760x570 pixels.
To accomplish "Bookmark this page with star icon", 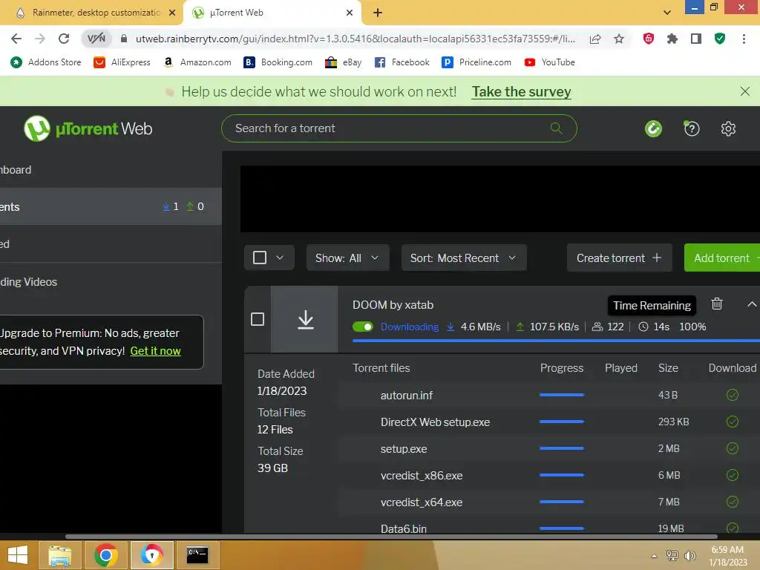I will click(x=619, y=39).
